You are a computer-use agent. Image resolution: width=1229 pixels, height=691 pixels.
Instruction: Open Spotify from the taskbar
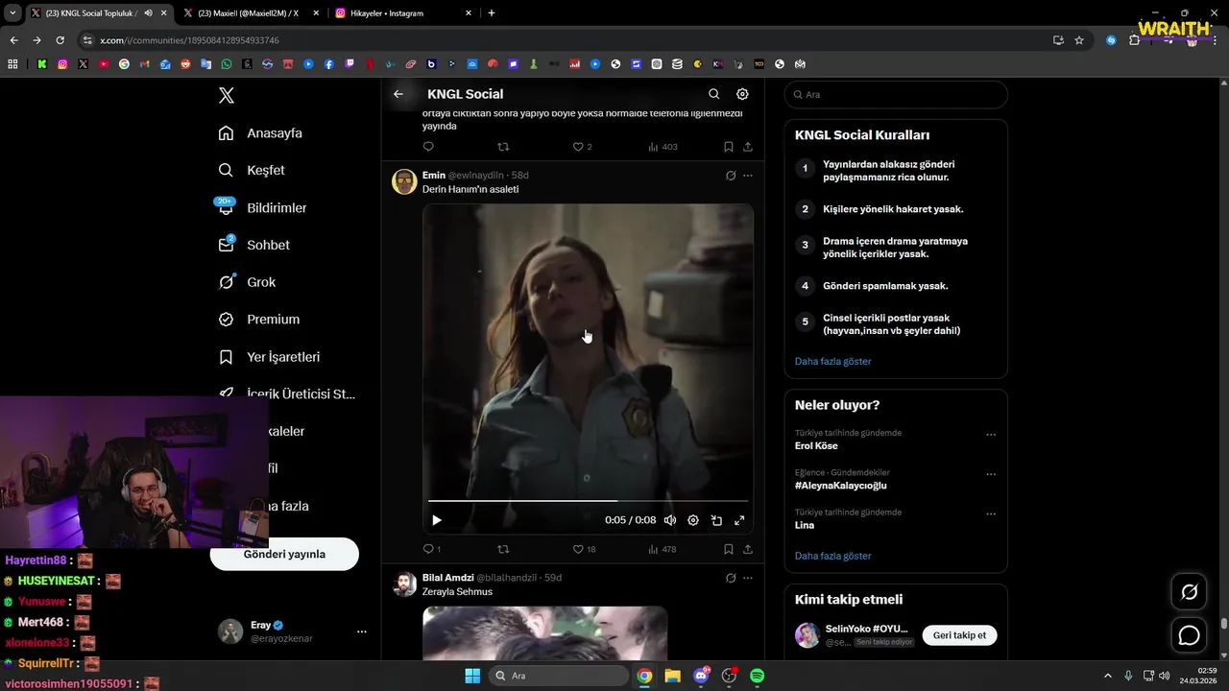[x=757, y=676]
